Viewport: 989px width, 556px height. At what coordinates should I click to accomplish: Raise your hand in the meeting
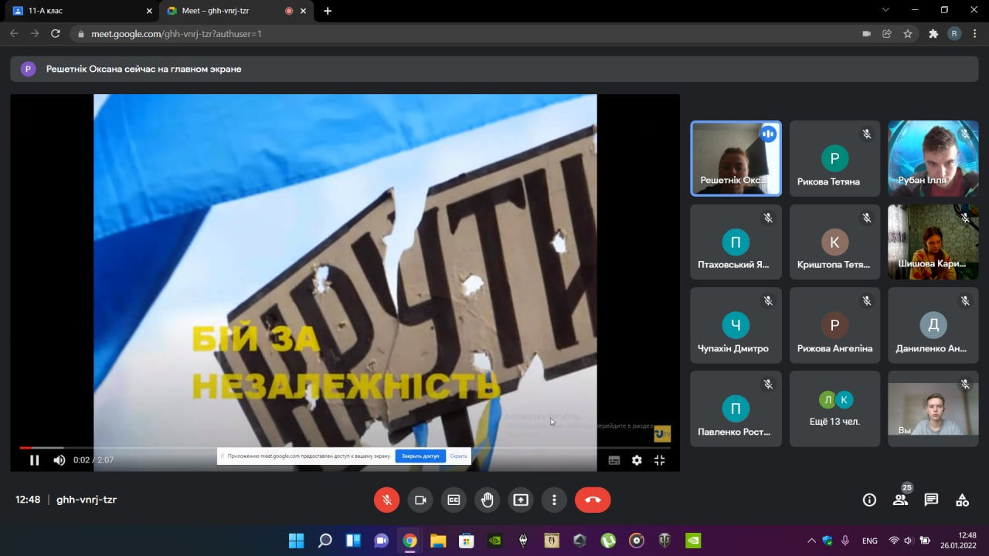[x=488, y=500]
